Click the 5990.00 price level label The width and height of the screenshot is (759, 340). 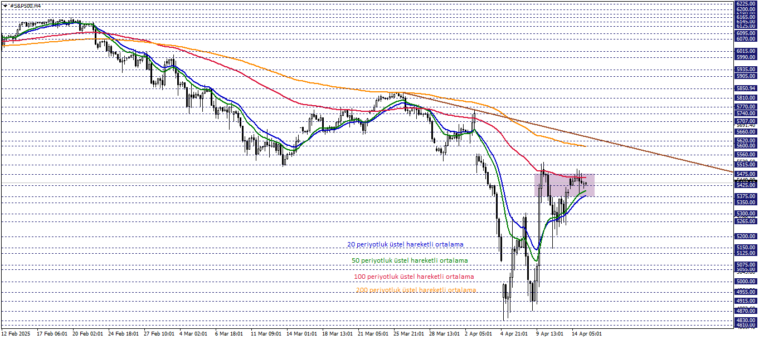[x=746, y=57]
